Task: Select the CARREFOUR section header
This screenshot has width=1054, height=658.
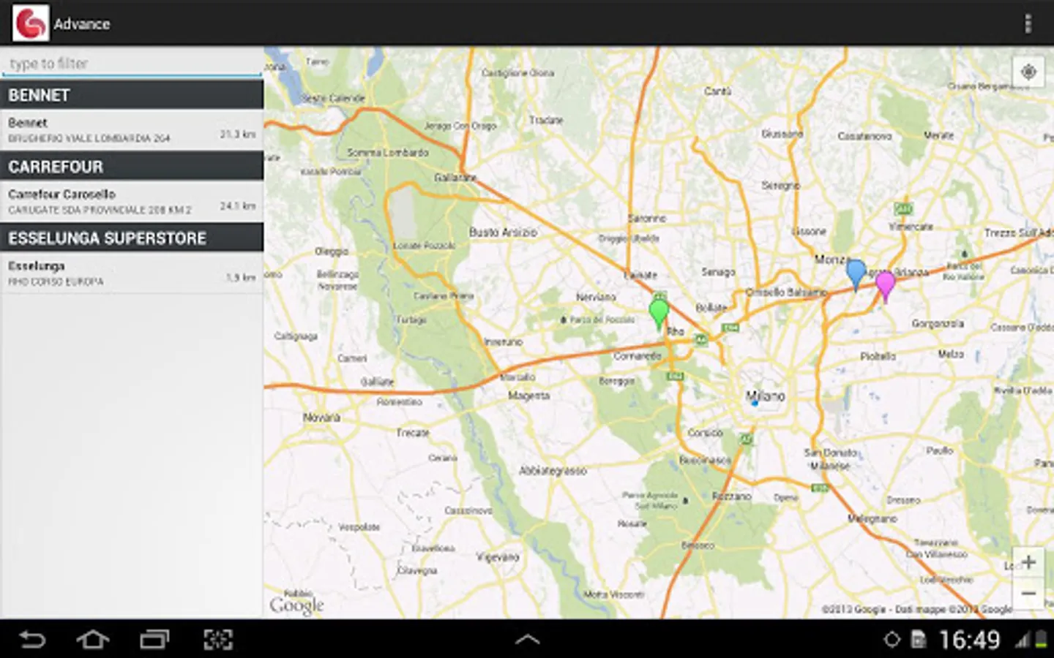Action: [132, 167]
